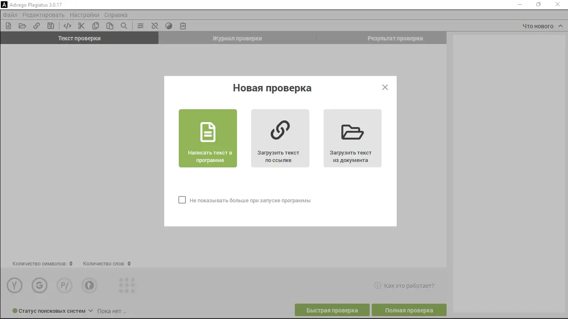Click the green search status indicator dot
568x319 pixels.
[x=15, y=311]
